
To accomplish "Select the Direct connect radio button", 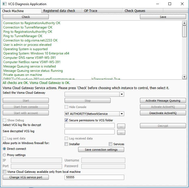I will coord(4,149).
